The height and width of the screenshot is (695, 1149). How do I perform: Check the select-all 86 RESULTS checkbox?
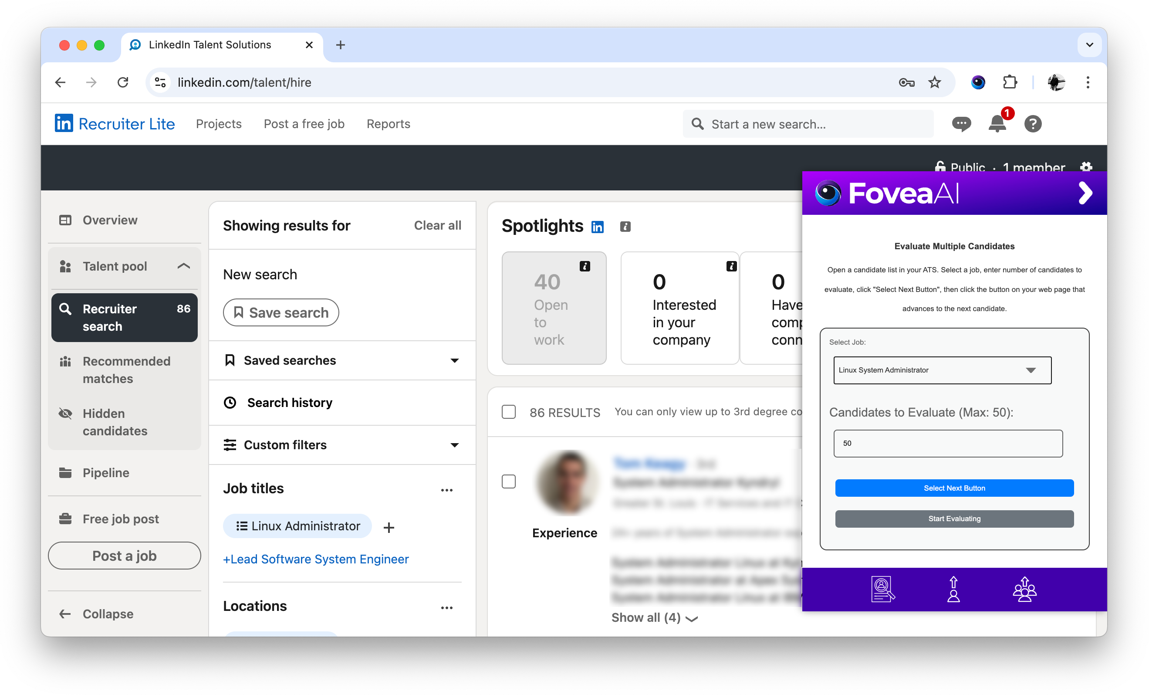pos(508,412)
